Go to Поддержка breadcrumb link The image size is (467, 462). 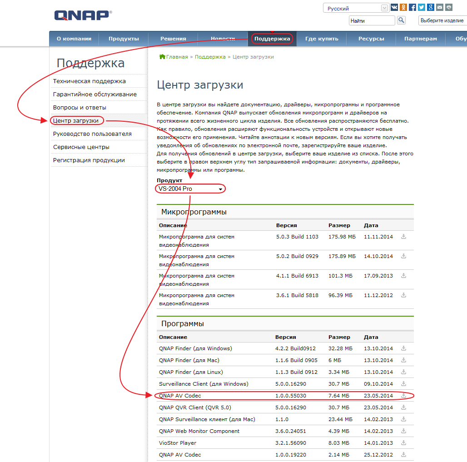pos(210,57)
